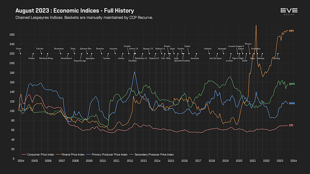
Task: Click the Secondary Producer Price Index legend
Action: (x=152, y=154)
